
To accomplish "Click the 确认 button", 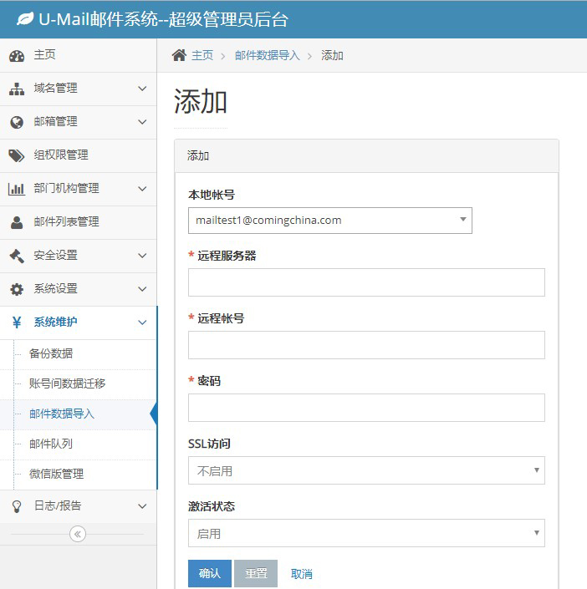I will (209, 573).
